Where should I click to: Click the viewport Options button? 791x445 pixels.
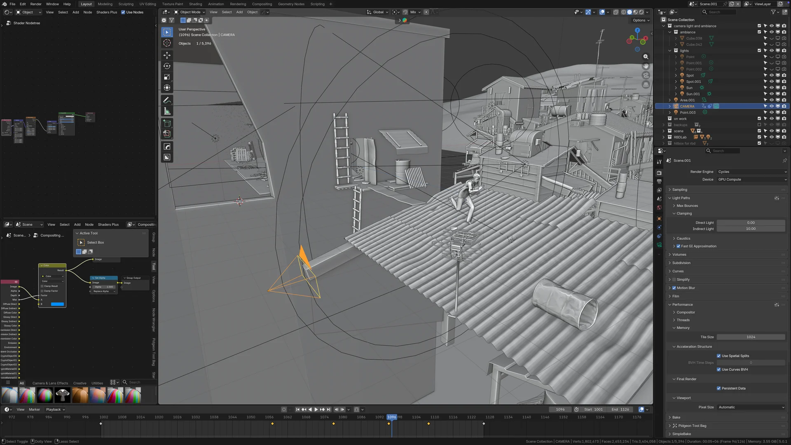[x=641, y=20]
